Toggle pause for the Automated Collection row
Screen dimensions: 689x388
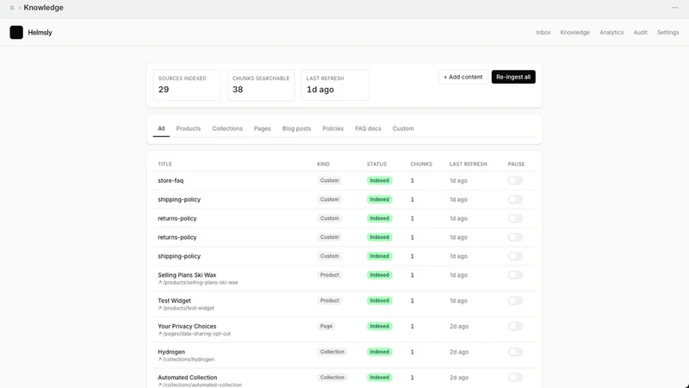(515, 377)
